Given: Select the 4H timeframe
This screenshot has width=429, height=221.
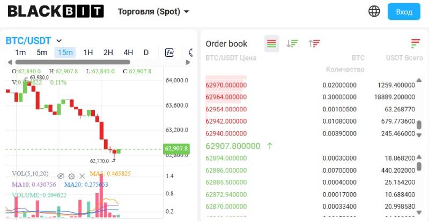Looking at the screenshot, I should click(x=128, y=52).
